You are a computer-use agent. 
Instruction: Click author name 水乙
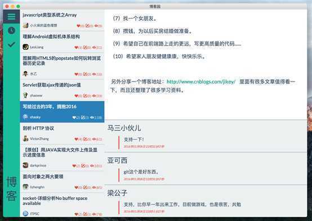point(33,74)
